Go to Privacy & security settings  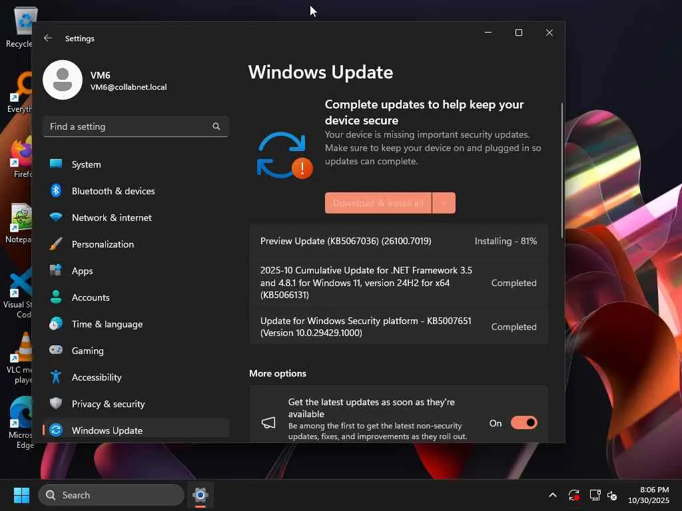(136, 404)
